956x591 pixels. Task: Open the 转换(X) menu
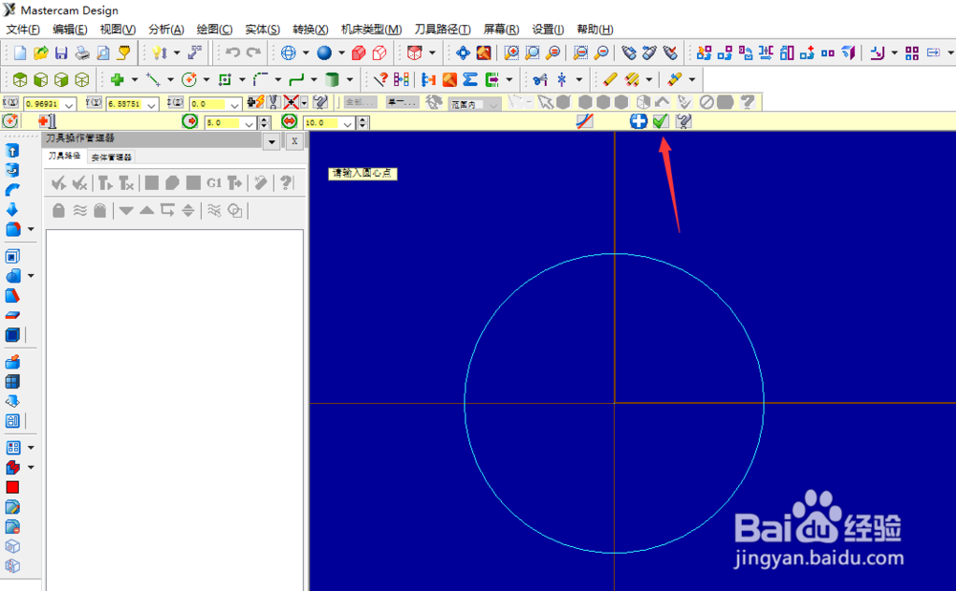click(311, 30)
